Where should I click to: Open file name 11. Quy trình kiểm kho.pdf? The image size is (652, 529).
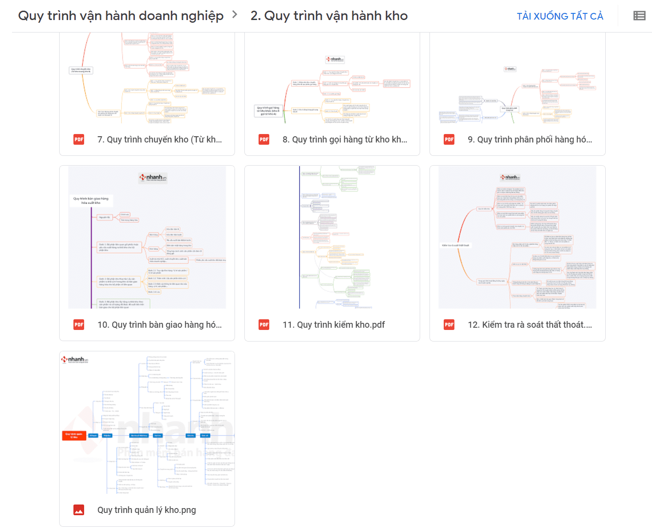[x=333, y=325]
